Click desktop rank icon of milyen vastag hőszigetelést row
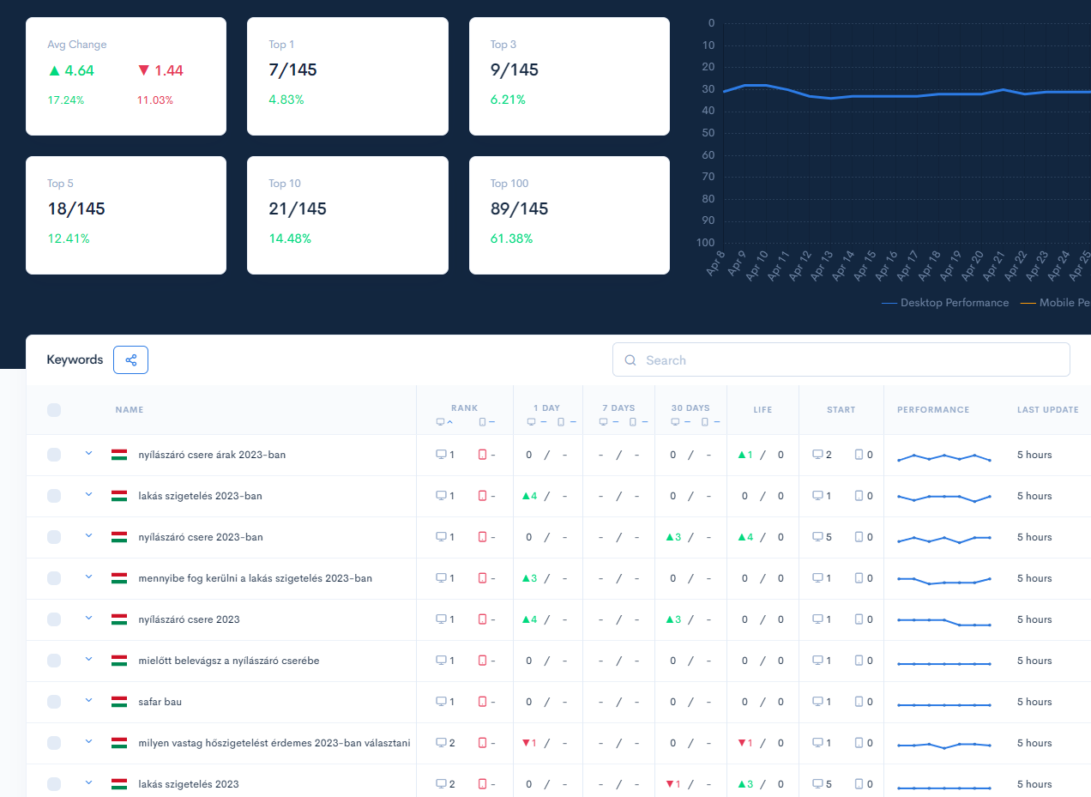The height and width of the screenshot is (797, 1091). click(x=442, y=743)
